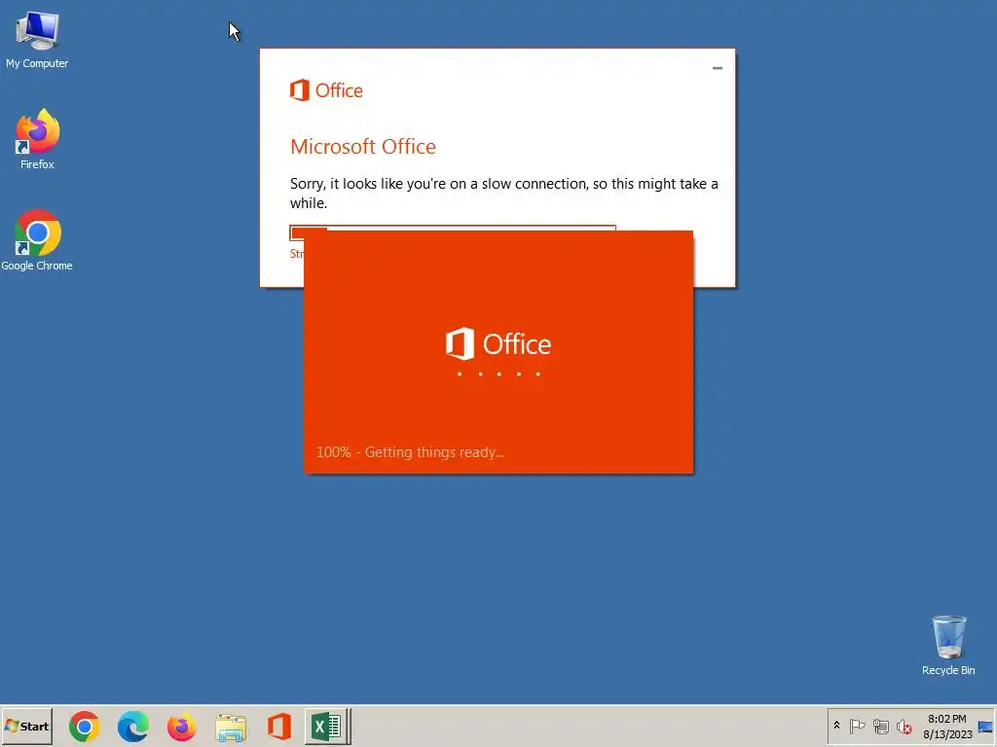
Task: Minimize the Microsoft Office installer window
Action: coord(718,68)
